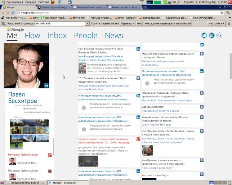Click the profile photo of Павел Бесхитров
This screenshot has width=232, height=185.
pyautogui.click(x=27, y=65)
